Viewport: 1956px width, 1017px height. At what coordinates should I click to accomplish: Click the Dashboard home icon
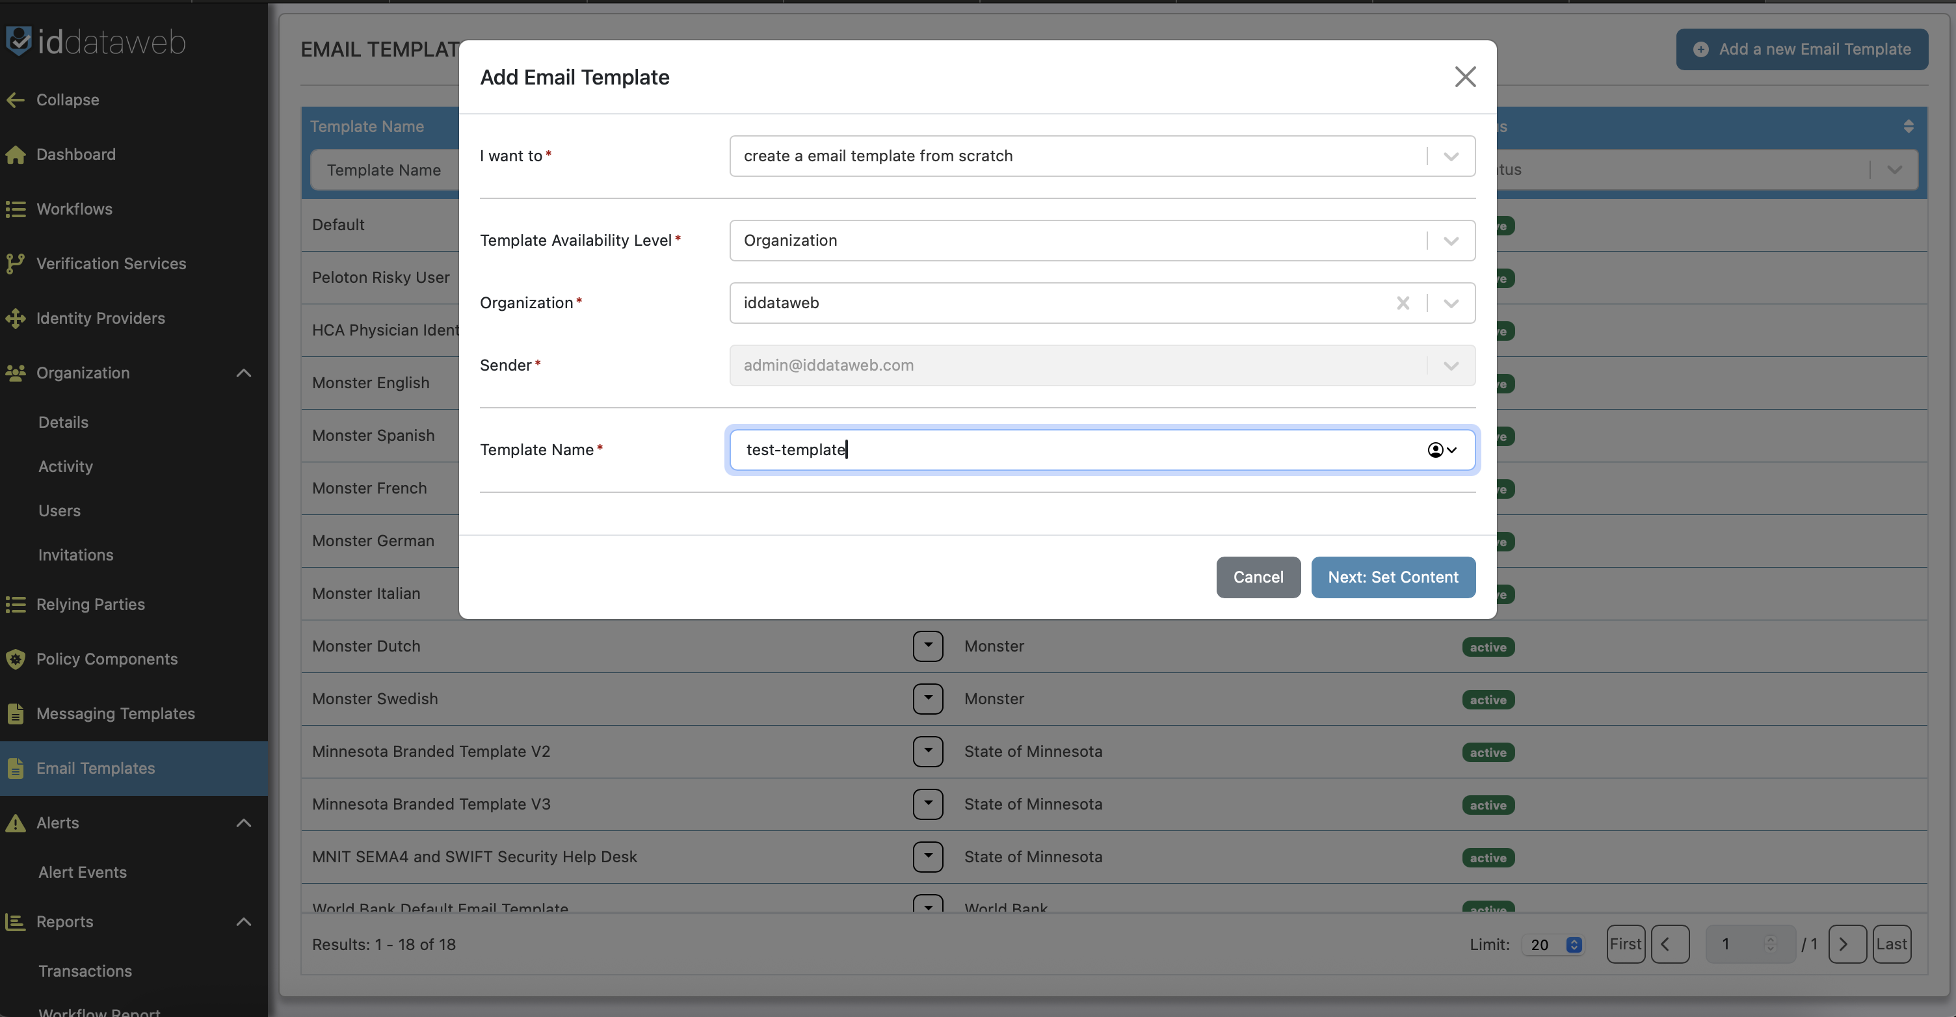(15, 155)
